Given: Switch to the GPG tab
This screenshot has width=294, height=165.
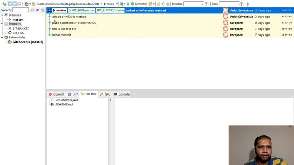Looking at the screenshot, I should coord(105,94).
